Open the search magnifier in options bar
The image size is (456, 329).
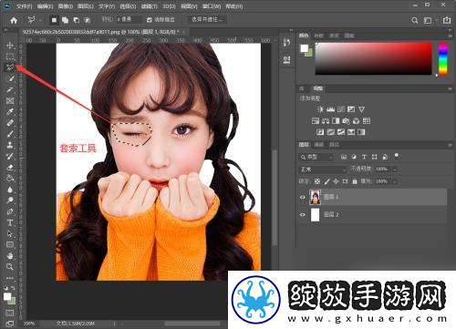pyautogui.click(x=414, y=20)
